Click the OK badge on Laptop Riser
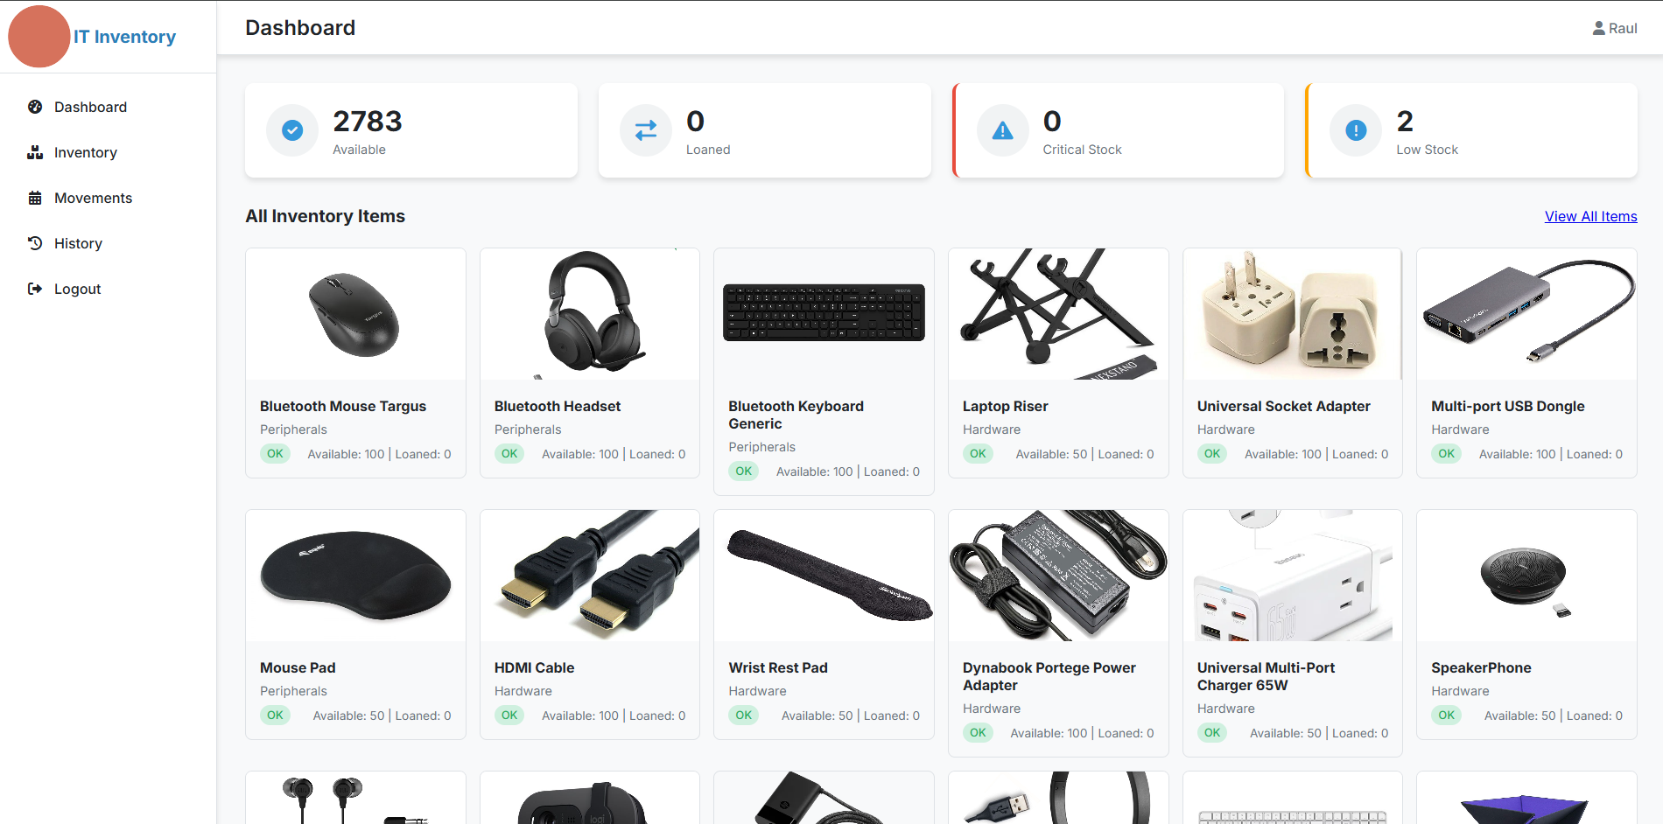Image resolution: width=1663 pixels, height=824 pixels. 978,454
